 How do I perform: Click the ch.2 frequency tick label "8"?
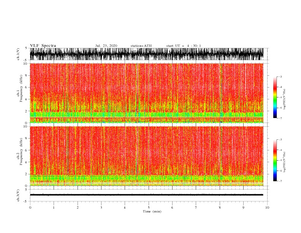(x=26, y=139)
